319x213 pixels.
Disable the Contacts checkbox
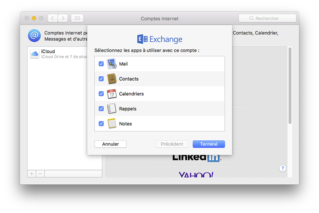coord(101,79)
